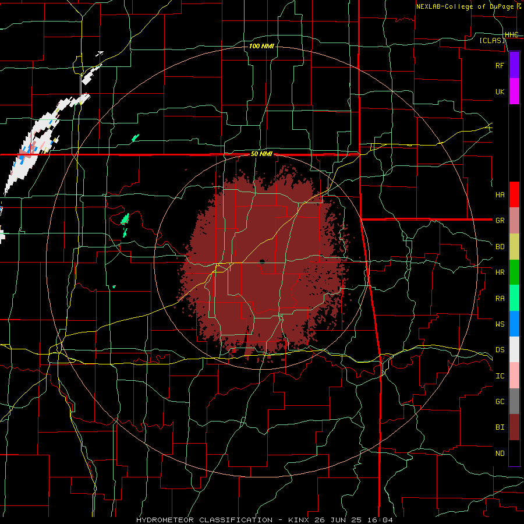
Task: Click the WS legend label
Action: click(500, 324)
